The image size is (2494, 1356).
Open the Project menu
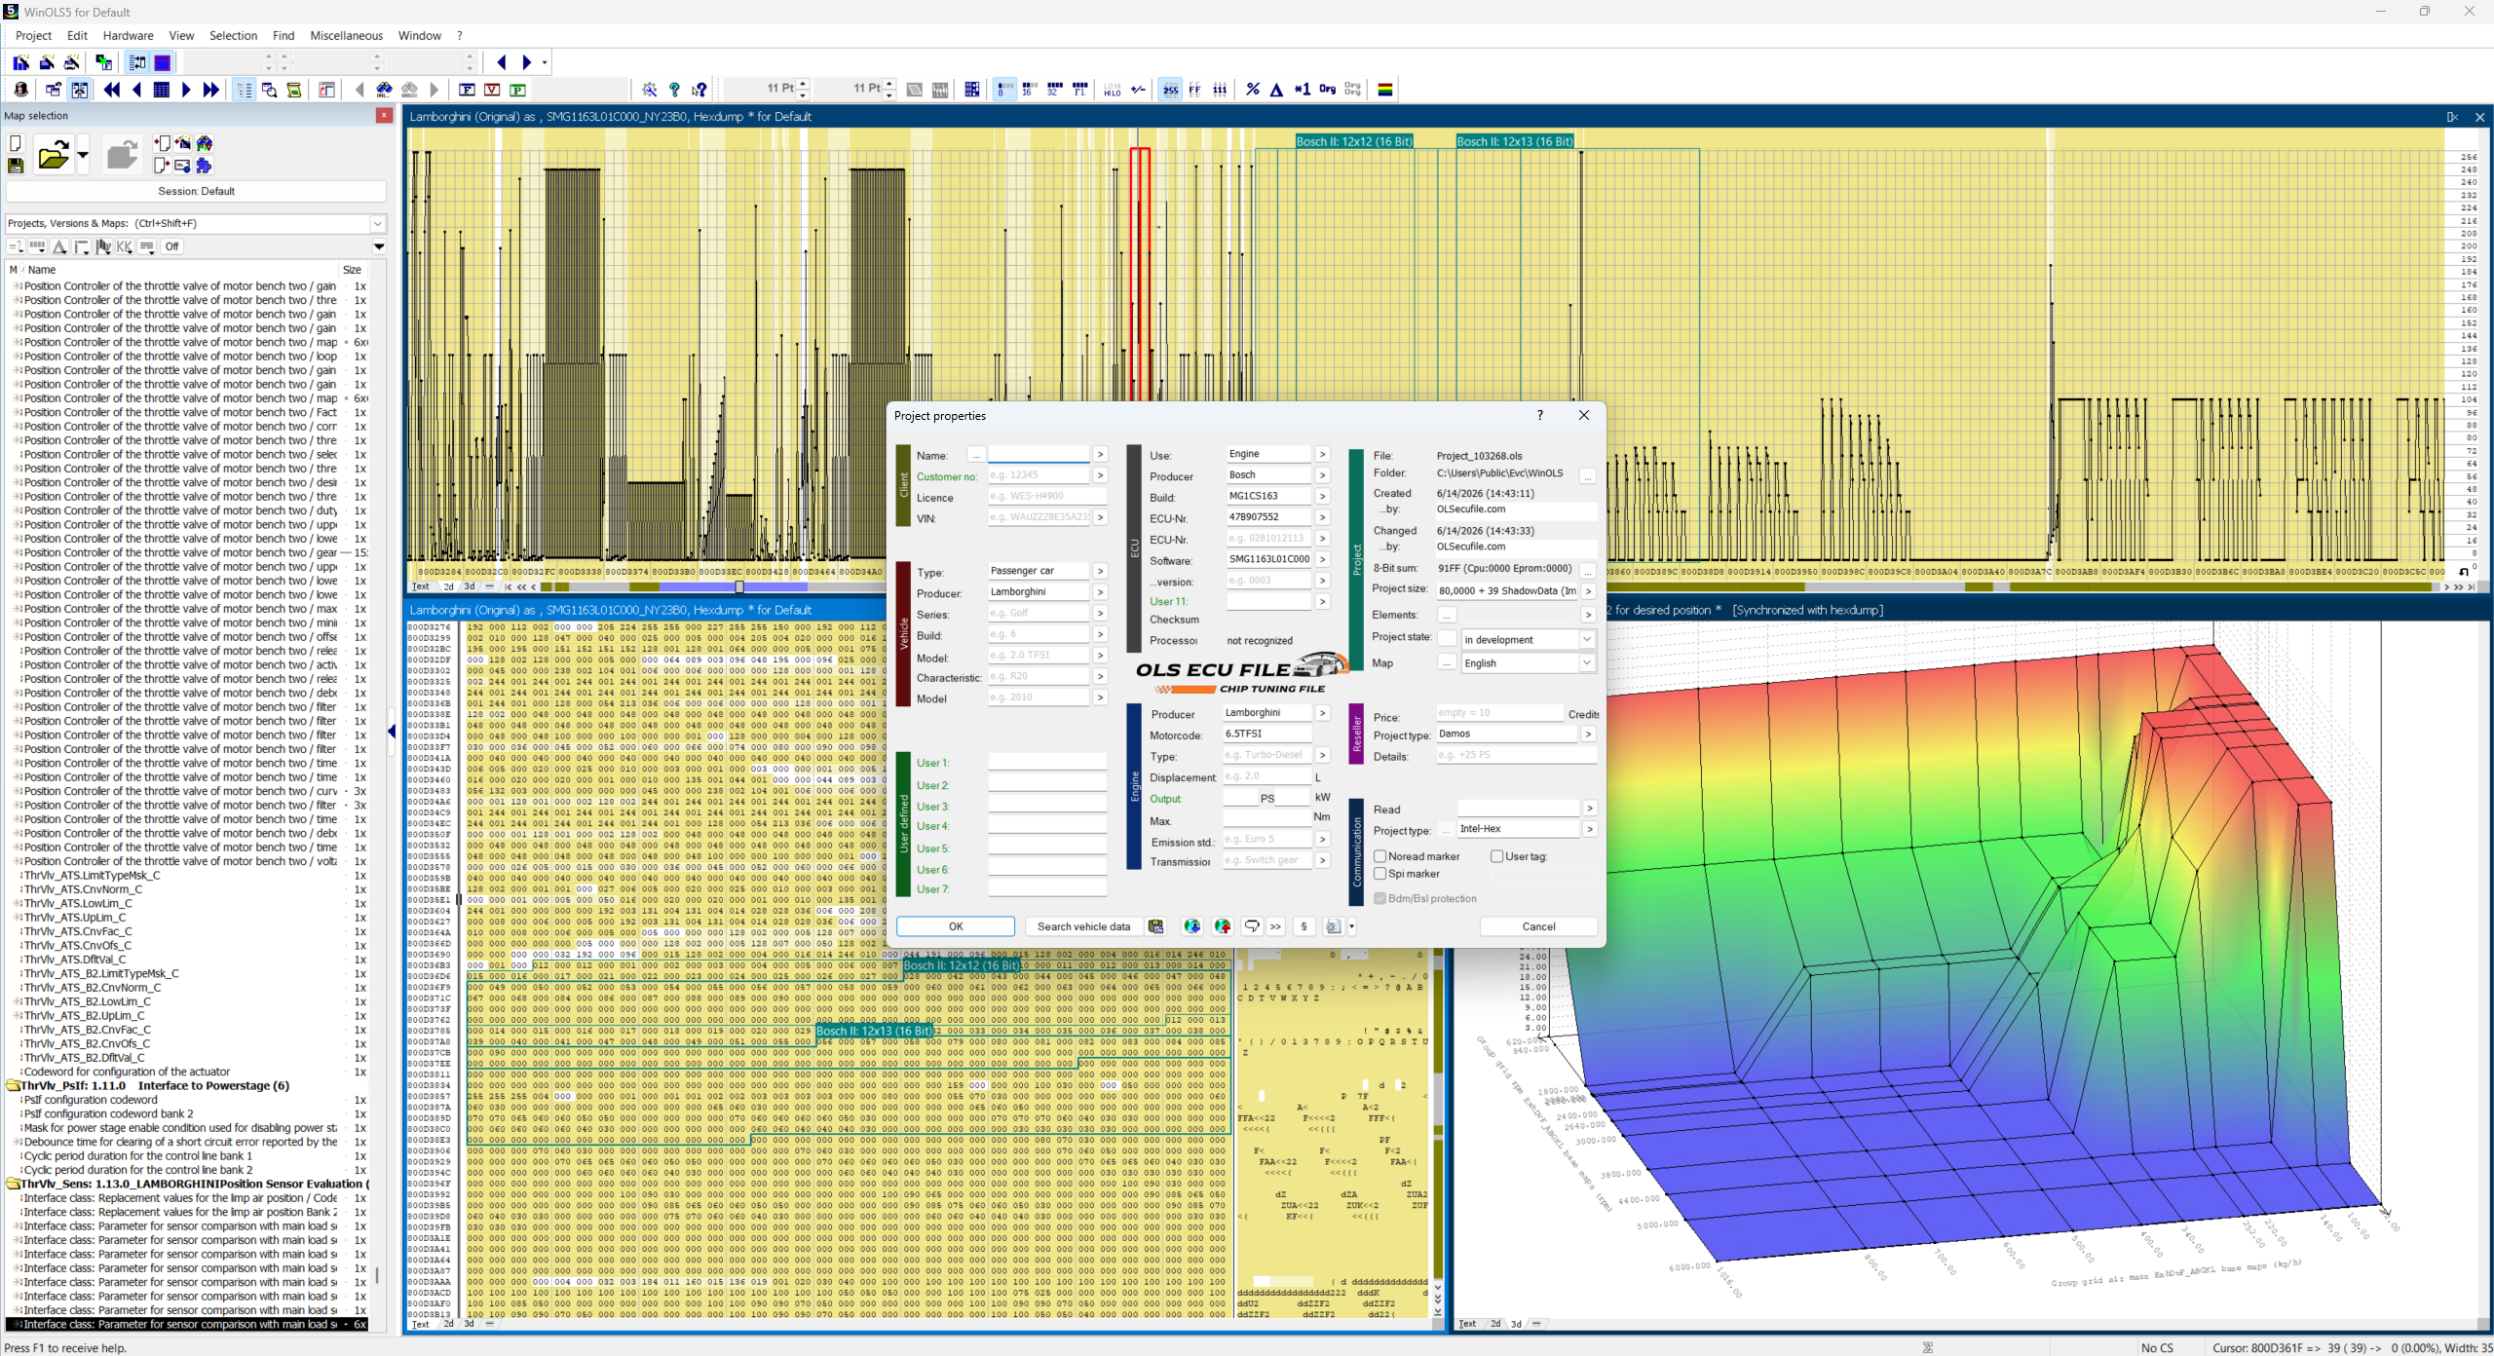[x=33, y=36]
